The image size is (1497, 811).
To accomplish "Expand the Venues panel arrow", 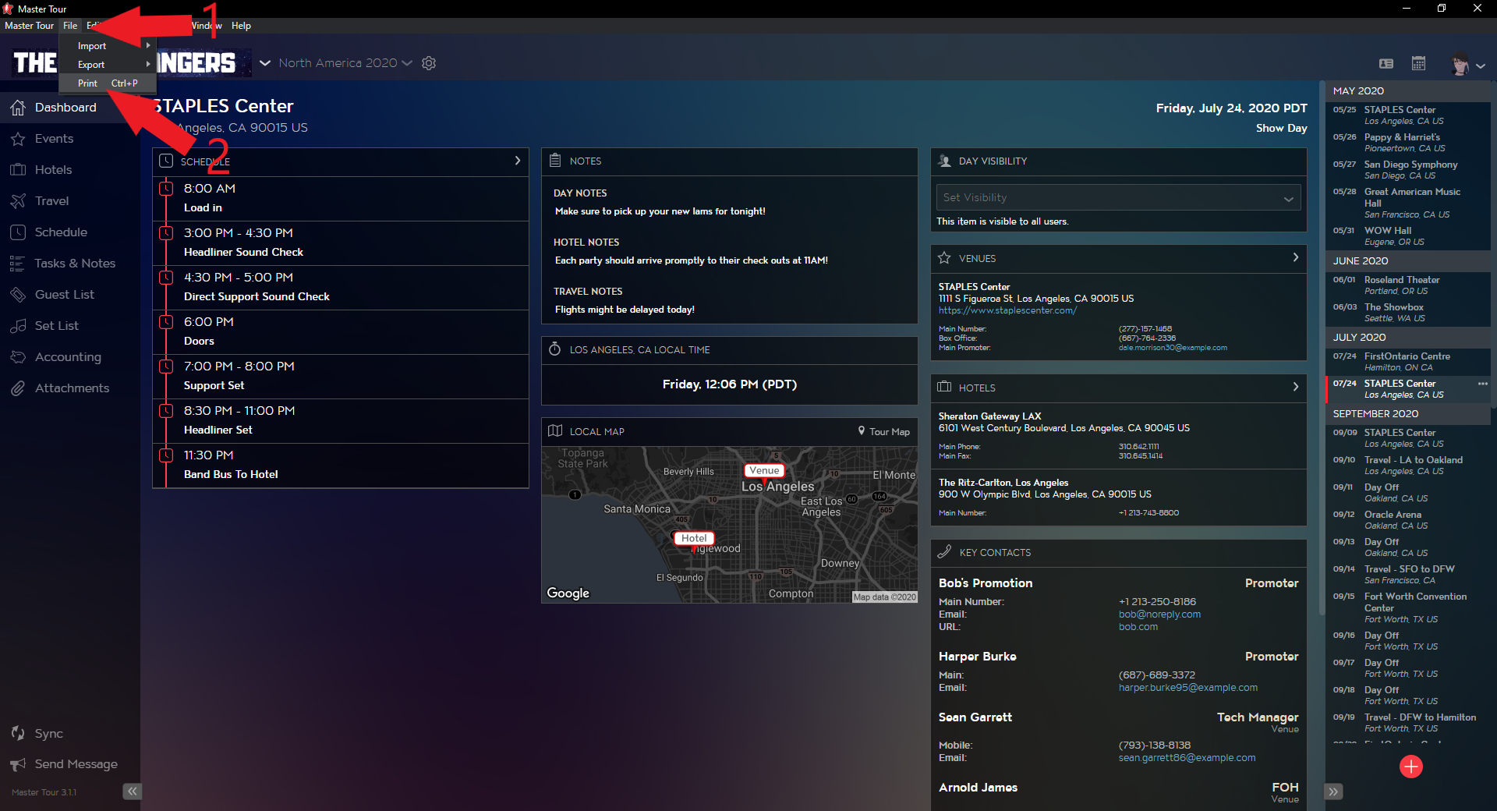I will coord(1295,257).
